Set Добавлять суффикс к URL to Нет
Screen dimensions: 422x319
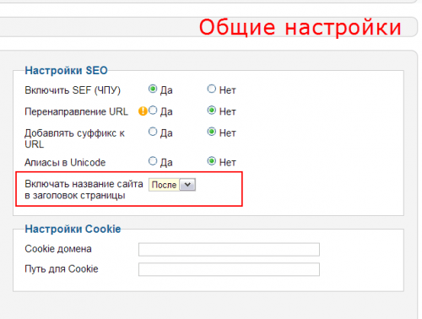click(x=212, y=132)
